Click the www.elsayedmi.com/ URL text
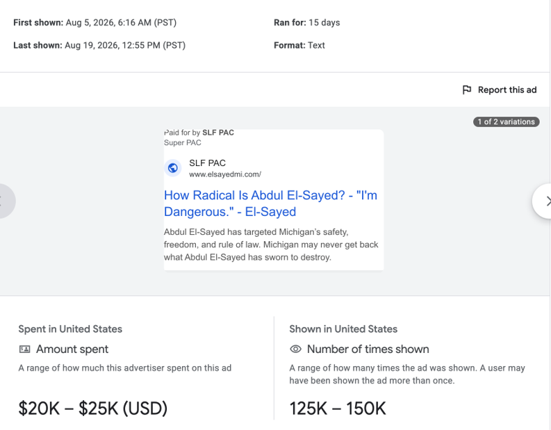551x430 pixels. (x=225, y=174)
